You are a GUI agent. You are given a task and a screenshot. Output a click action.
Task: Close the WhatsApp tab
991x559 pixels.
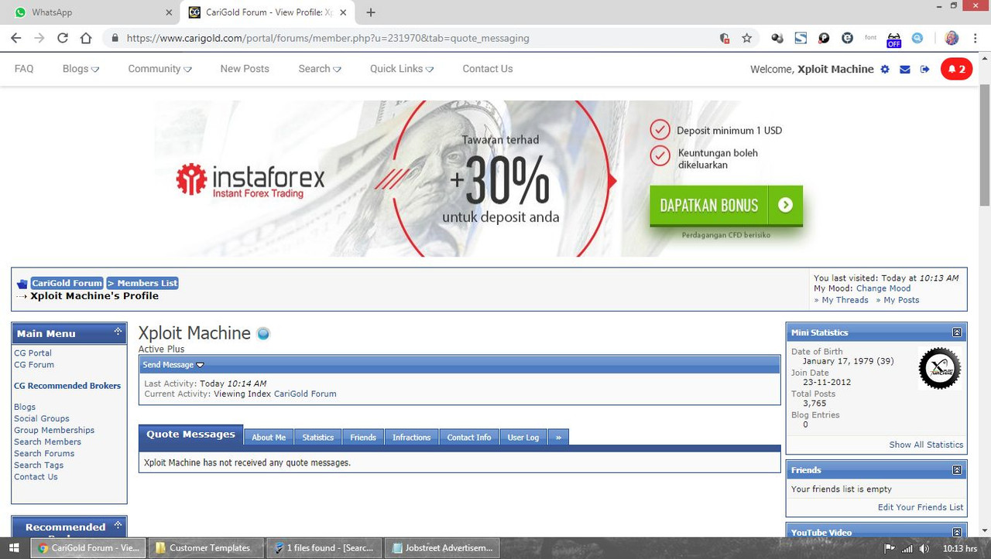[169, 12]
